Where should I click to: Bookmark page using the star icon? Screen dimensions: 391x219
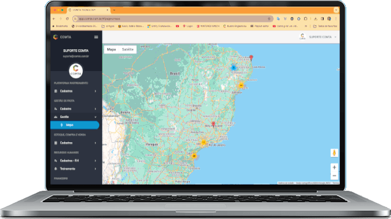pos(269,19)
